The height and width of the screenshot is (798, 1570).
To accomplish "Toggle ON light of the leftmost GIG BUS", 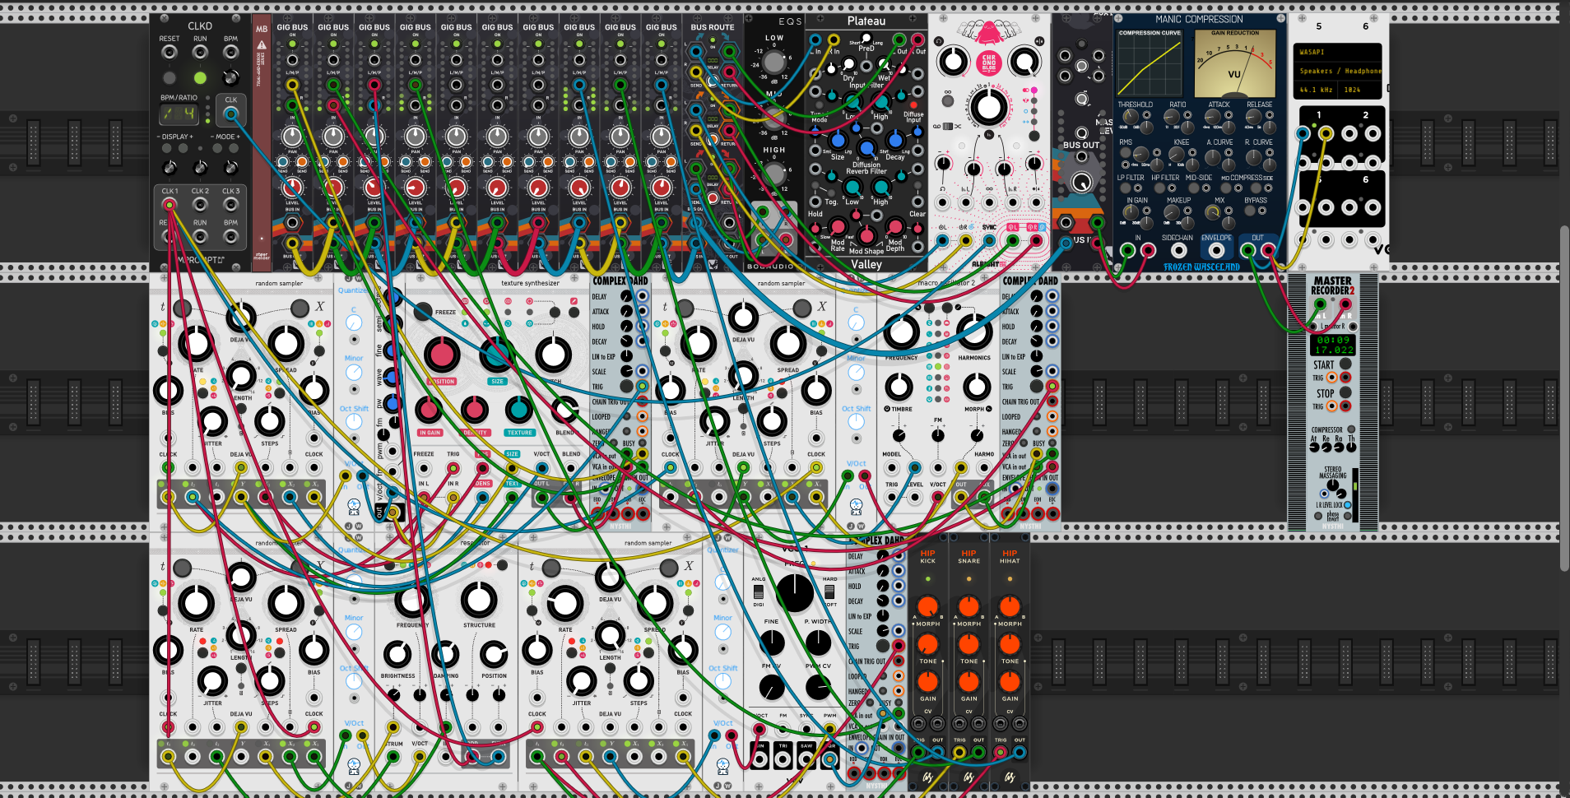I will 292,43.
